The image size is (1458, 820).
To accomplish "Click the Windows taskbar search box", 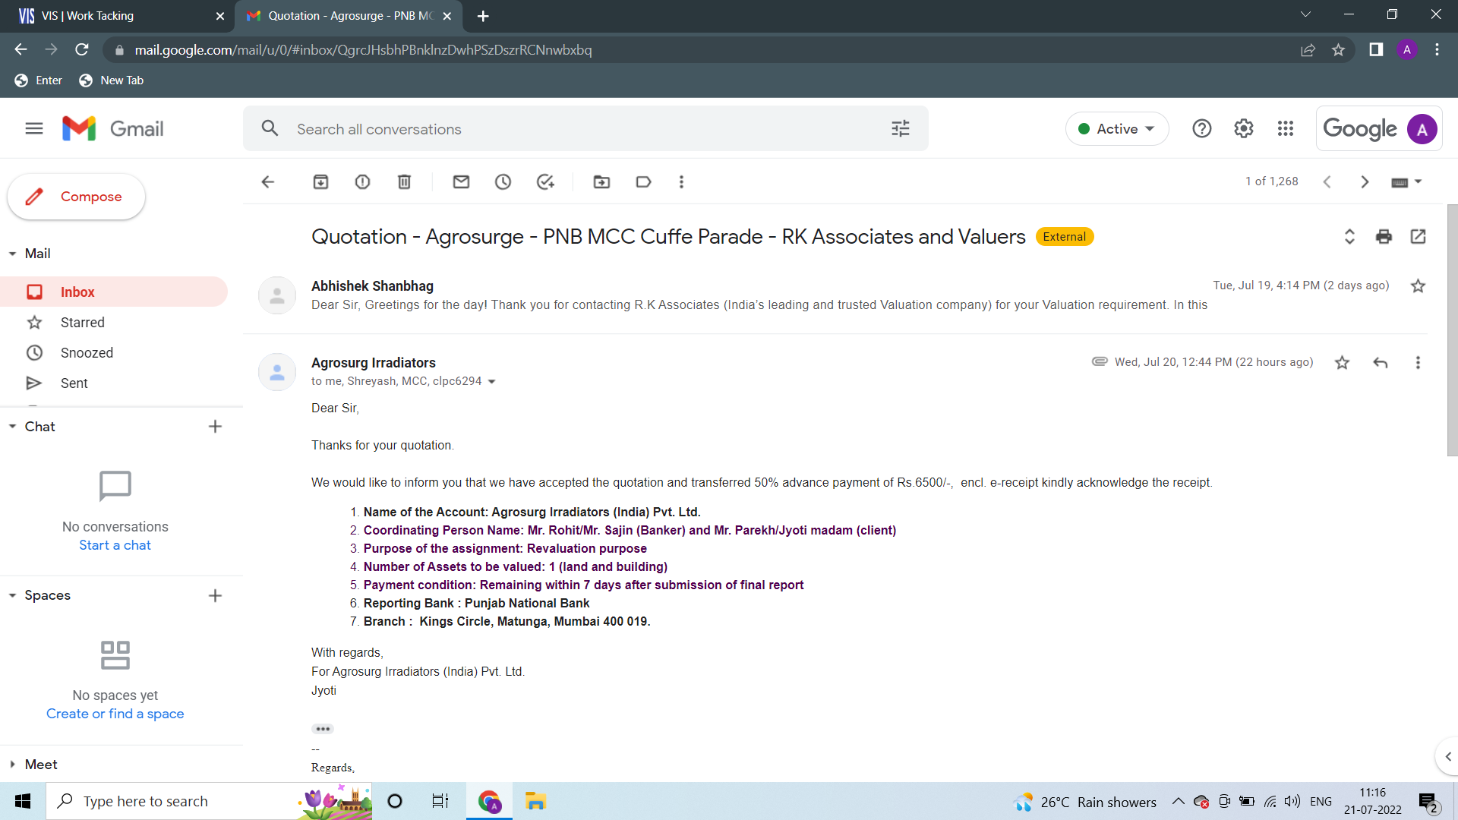I will click(209, 801).
